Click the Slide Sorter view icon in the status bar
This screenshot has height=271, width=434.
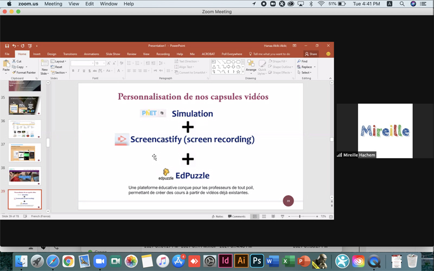click(264, 216)
